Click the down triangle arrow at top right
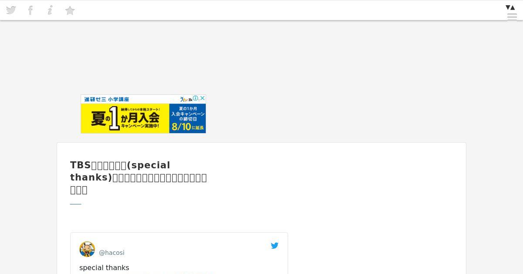This screenshot has width=523, height=274. click(508, 7)
